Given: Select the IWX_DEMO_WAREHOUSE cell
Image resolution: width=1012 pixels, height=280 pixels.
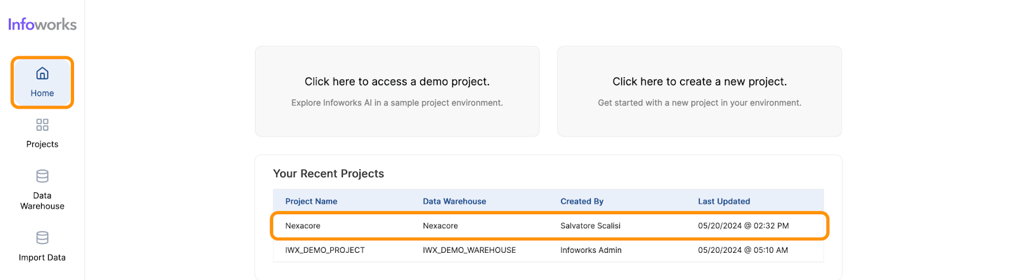Looking at the screenshot, I should click(x=469, y=250).
